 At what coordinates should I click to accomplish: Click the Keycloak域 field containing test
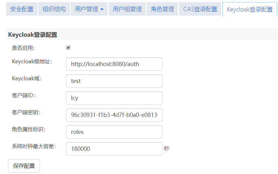pos(114,81)
